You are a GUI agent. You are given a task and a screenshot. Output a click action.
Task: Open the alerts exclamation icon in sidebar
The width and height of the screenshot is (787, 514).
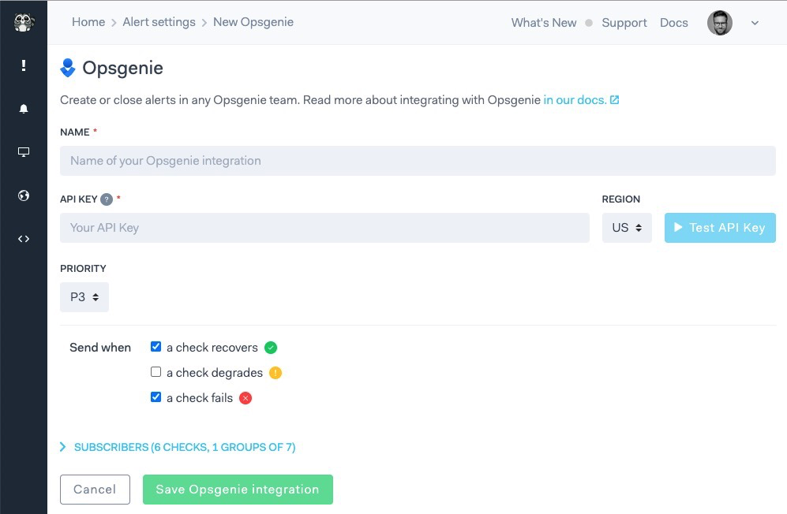(24, 65)
